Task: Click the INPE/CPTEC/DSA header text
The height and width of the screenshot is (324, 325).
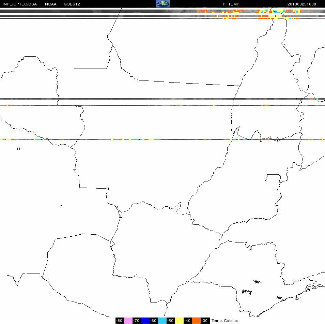Action: click(20, 4)
